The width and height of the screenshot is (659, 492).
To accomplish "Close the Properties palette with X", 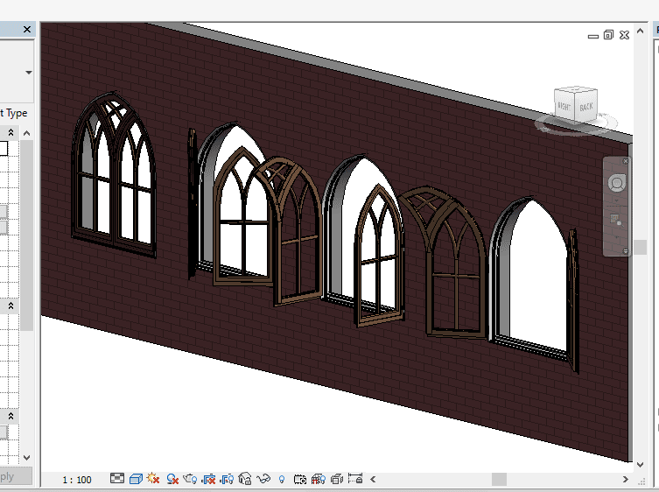I will pos(26,30).
